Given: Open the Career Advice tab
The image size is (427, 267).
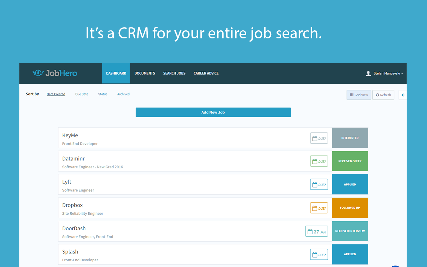Looking at the screenshot, I should 206,73.
